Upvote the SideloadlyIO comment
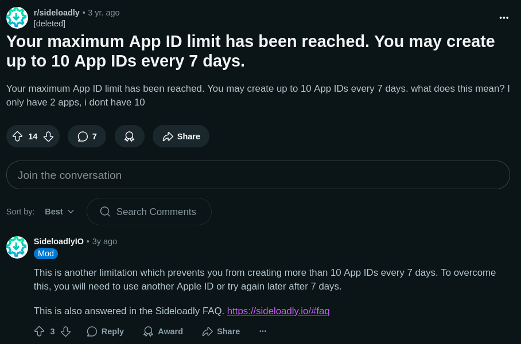 click(x=39, y=331)
